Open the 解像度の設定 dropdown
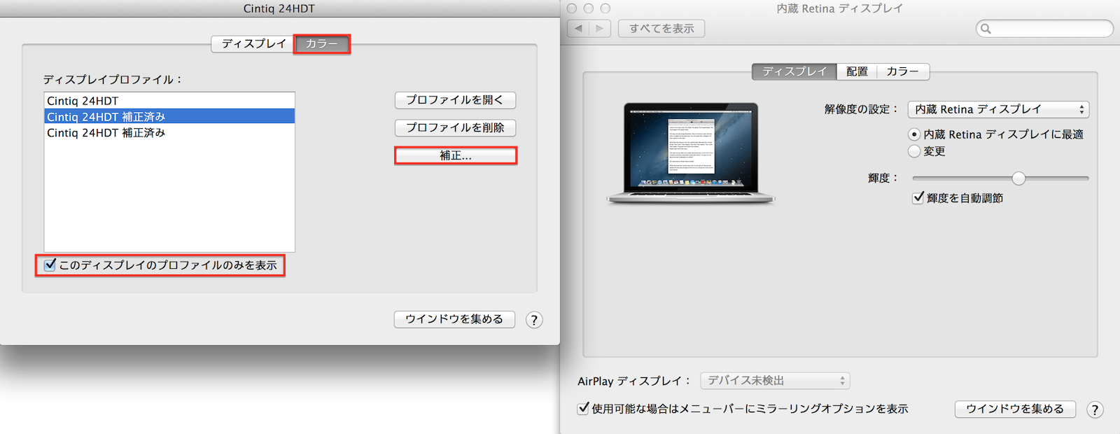1120x434 pixels. [998, 109]
